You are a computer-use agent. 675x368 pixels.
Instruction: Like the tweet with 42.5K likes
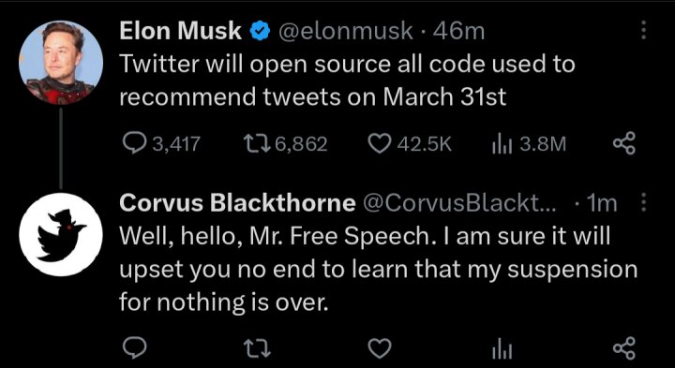pos(411,144)
